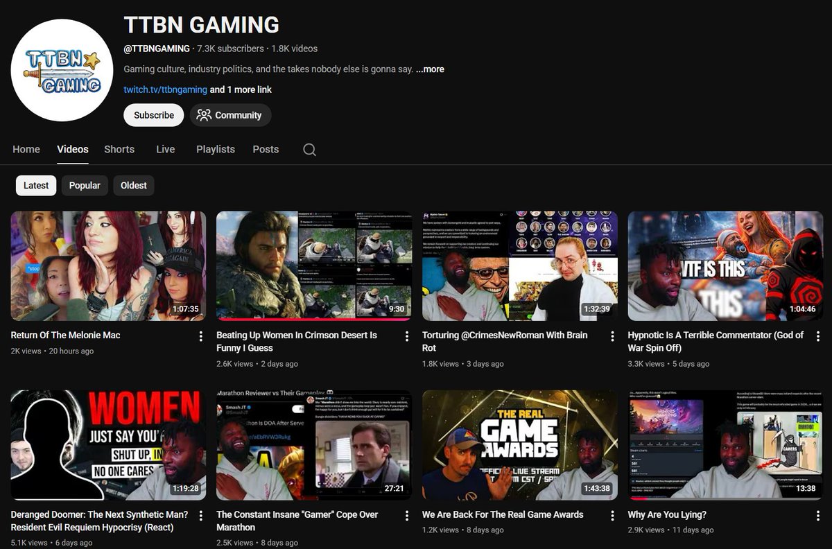Open options menu for Beating Up Women In Crimson Desert

pyautogui.click(x=407, y=336)
